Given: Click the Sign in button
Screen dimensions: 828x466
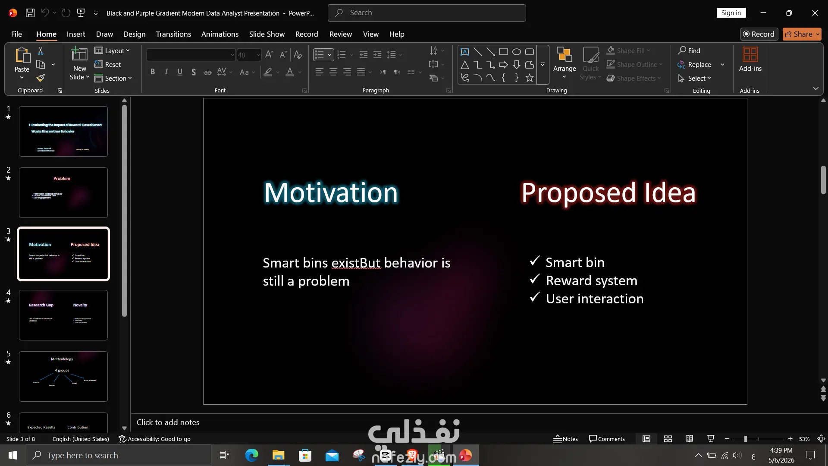Looking at the screenshot, I should click(731, 13).
